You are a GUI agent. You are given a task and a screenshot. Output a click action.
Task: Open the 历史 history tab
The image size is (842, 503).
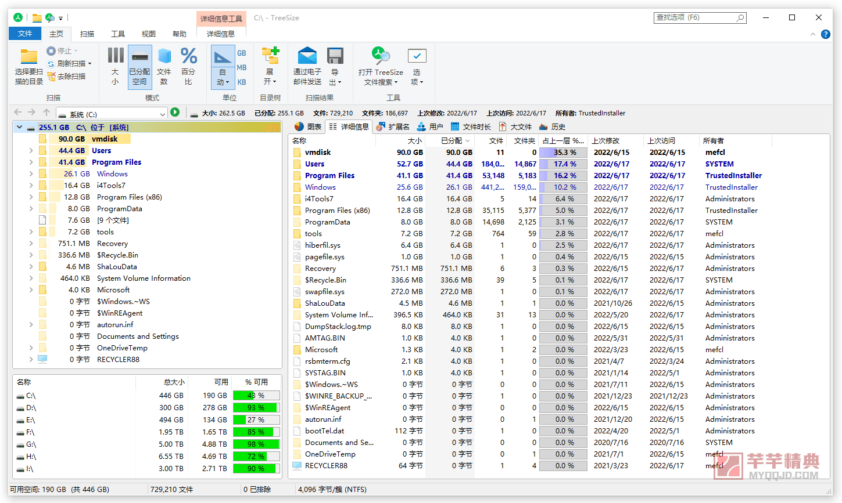point(552,126)
